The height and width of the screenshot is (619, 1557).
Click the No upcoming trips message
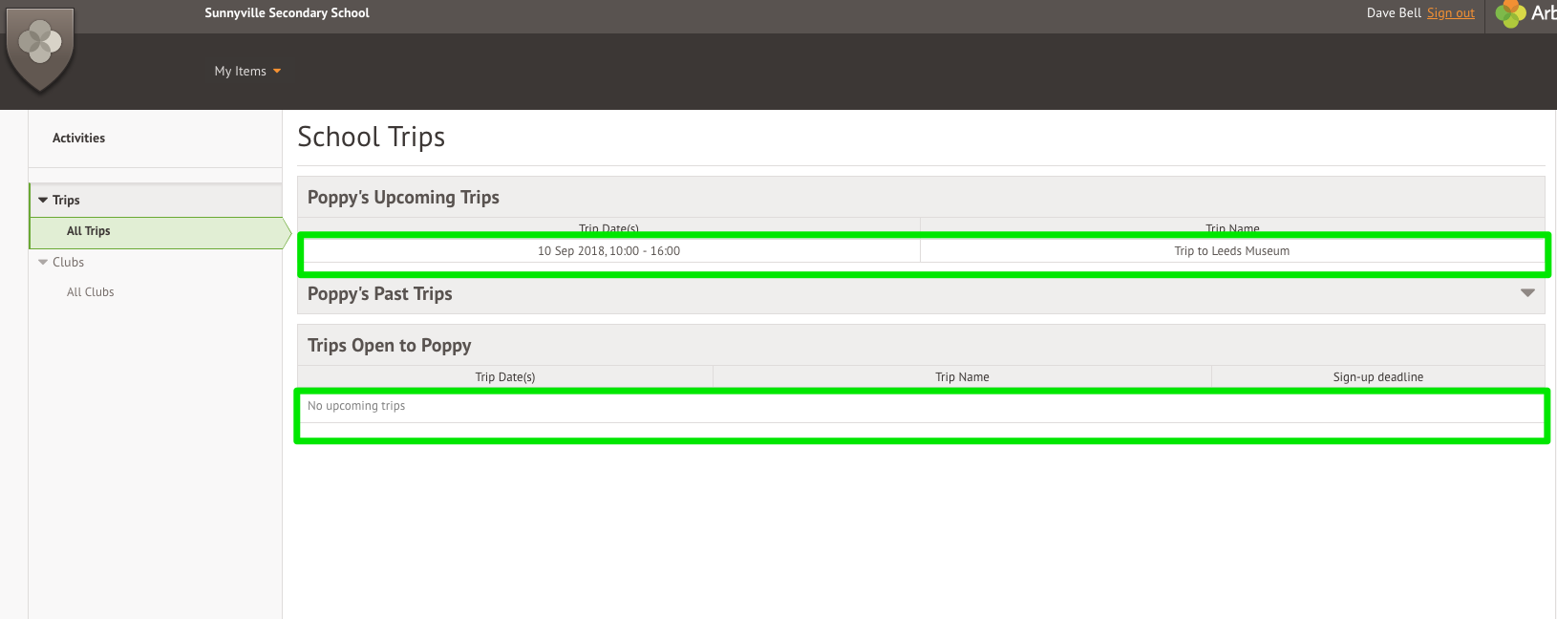point(356,406)
